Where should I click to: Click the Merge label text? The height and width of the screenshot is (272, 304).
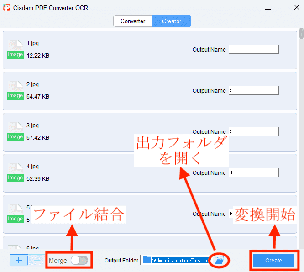tap(58, 261)
